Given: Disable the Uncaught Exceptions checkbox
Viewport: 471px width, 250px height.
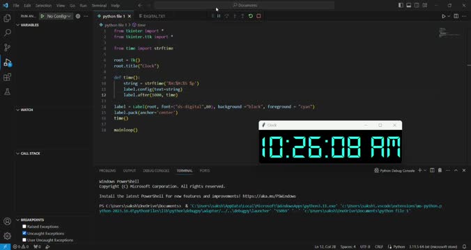Looking at the screenshot, I should point(24,233).
